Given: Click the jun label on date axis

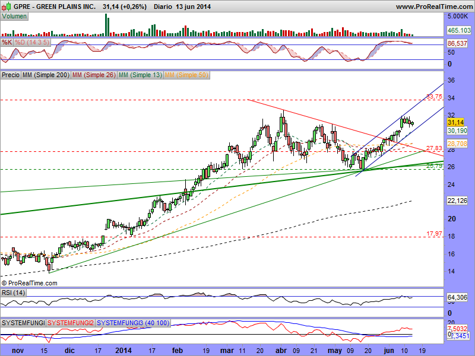Looking at the screenshot, I should (x=389, y=351).
